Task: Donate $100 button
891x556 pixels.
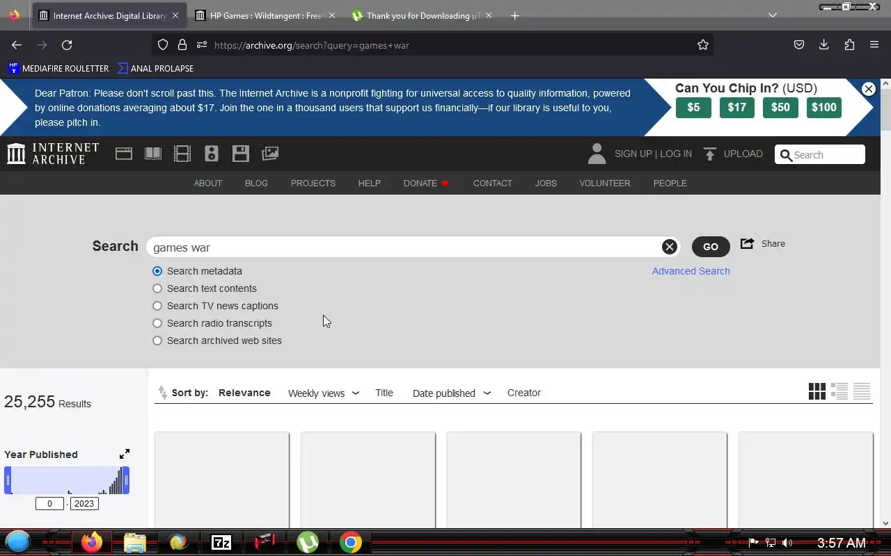Action: 824,107
